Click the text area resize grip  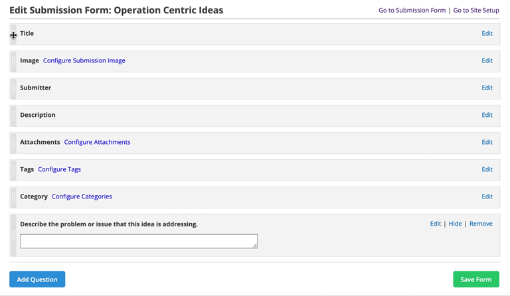coord(255,246)
